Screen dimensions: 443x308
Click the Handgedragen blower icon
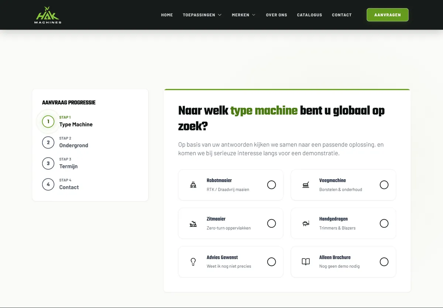tap(306, 223)
